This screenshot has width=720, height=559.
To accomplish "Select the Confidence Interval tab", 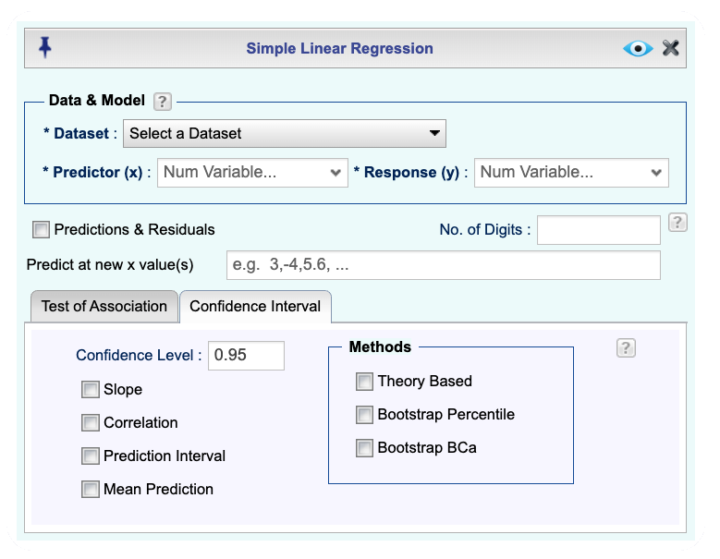I will point(255,306).
